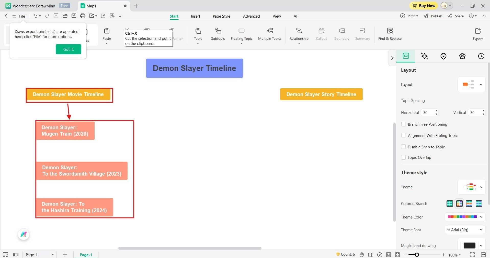Viewport: 490px width, 258px height.
Task: Click the Export icon in the ribbon
Action: tap(478, 34)
